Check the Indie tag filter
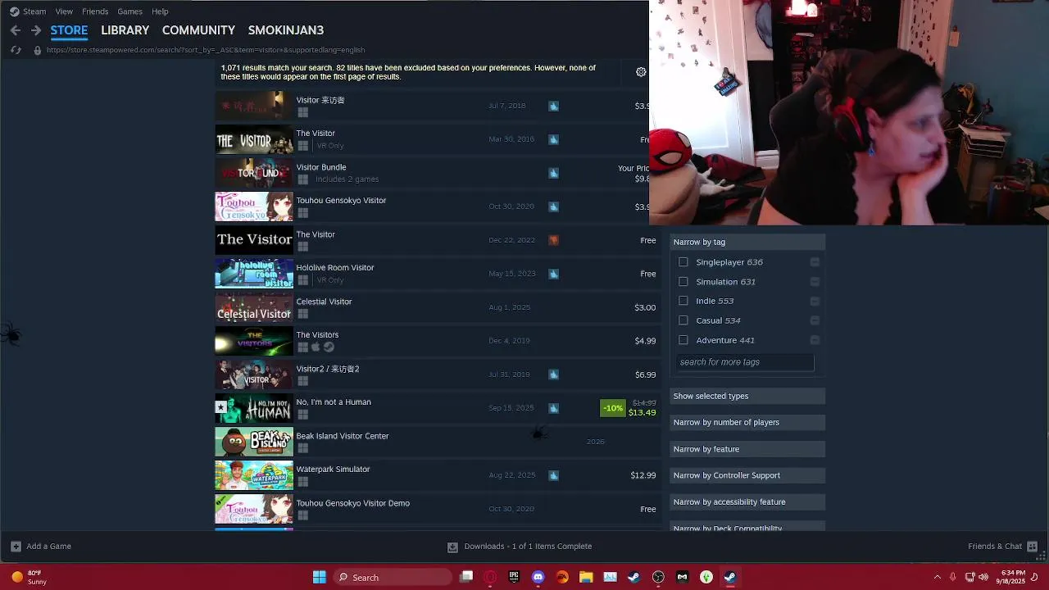This screenshot has width=1049, height=590. 683,301
